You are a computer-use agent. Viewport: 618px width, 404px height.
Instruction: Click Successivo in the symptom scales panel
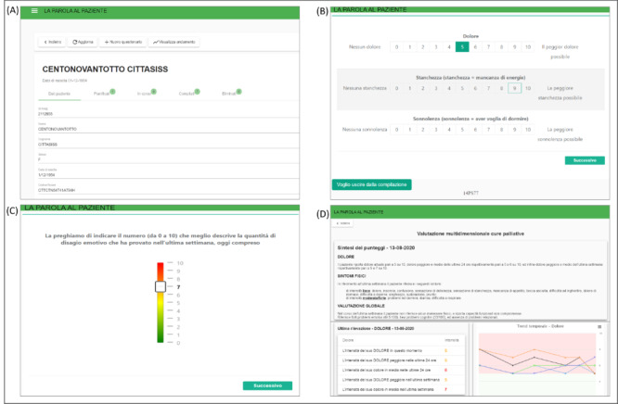pos(585,160)
